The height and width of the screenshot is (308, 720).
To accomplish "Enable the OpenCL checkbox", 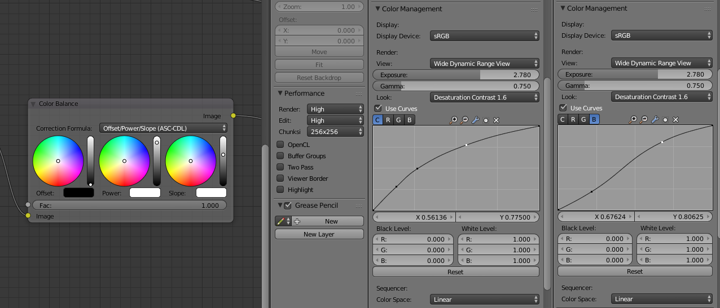I will 280,145.
